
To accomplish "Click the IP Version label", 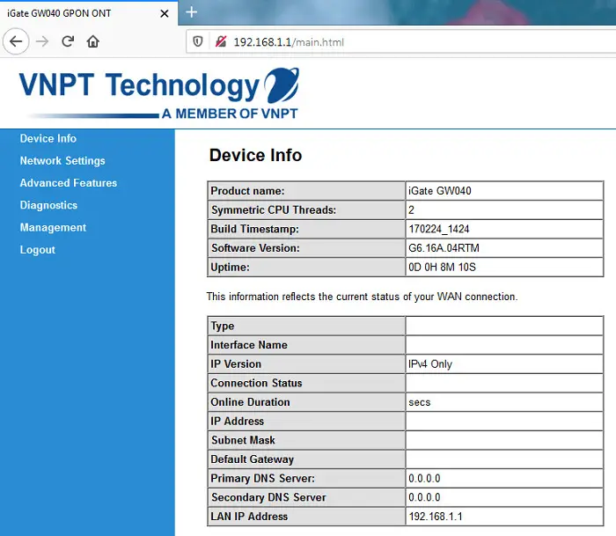I will coord(236,363).
